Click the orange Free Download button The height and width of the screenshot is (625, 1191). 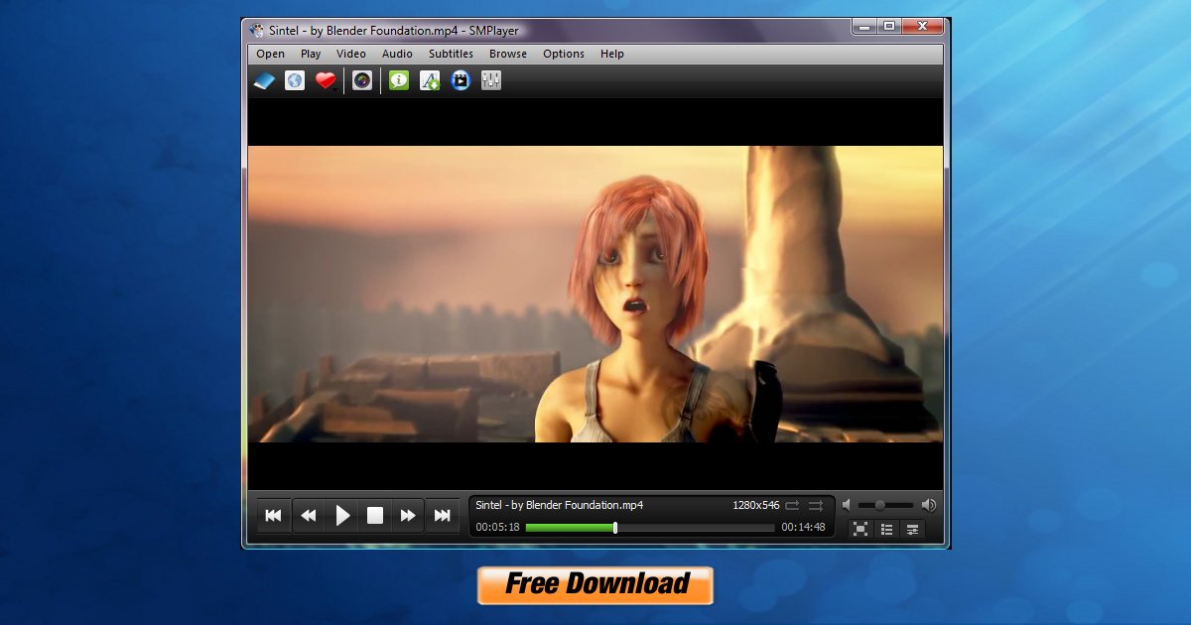pyautogui.click(x=595, y=584)
